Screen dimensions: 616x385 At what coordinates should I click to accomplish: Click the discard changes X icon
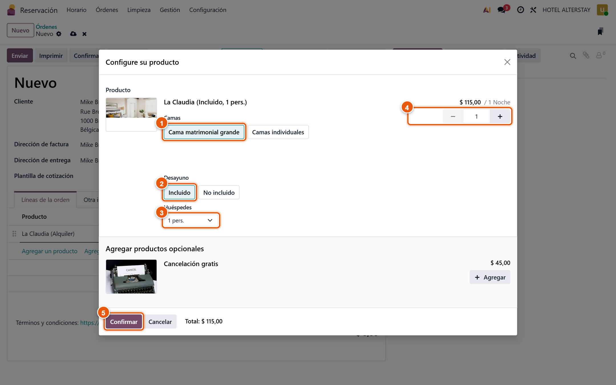click(84, 34)
